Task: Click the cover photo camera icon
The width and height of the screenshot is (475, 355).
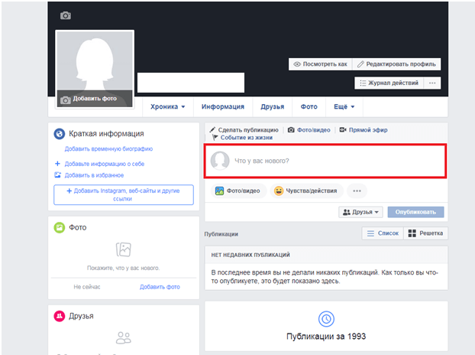Action: pyautogui.click(x=66, y=16)
